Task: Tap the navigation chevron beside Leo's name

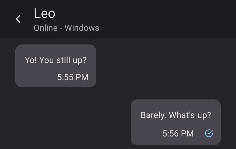Action: pyautogui.click(x=18, y=19)
